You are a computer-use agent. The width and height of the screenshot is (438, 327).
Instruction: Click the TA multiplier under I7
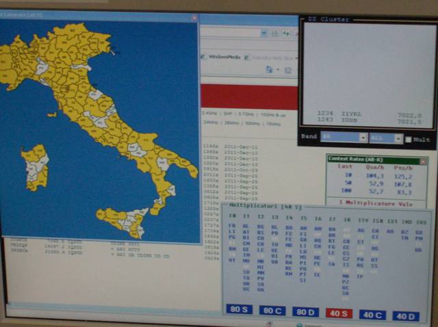(331, 264)
